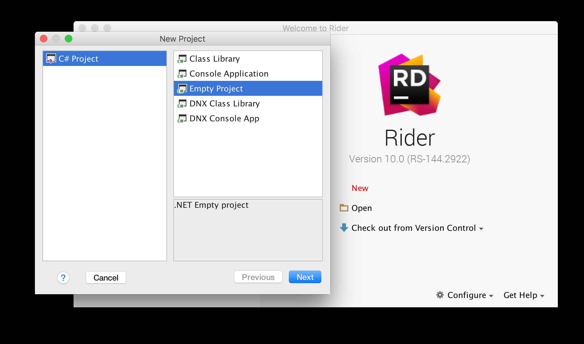Select DNX Console App template
The width and height of the screenshot is (584, 344).
coord(224,119)
